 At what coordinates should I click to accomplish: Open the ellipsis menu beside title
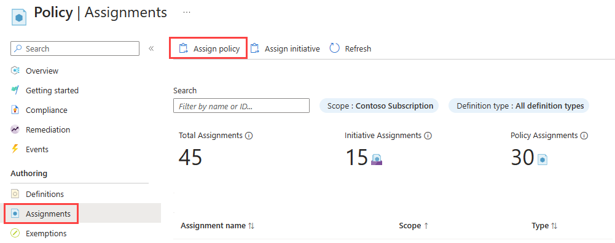coord(187,12)
